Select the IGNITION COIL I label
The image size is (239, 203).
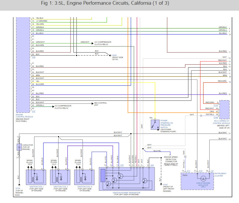[x=37, y=187]
